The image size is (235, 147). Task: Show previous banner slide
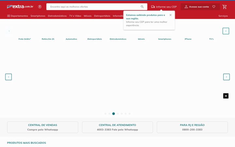8,77
